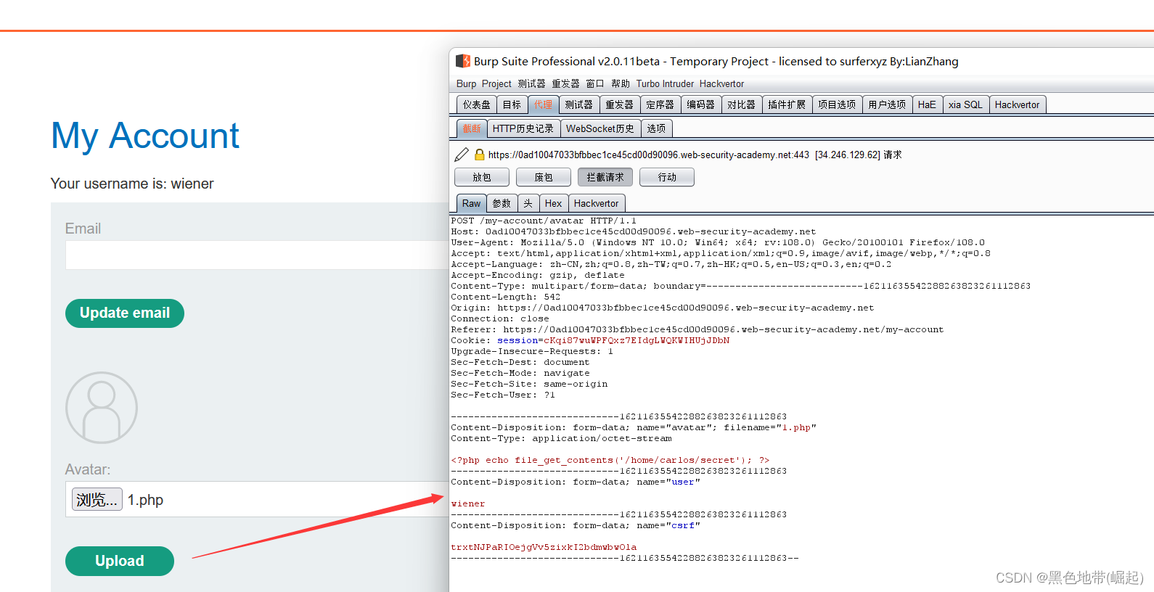Open the 项目选项 tab
Viewport: 1154px width, 592px height.
837,104
